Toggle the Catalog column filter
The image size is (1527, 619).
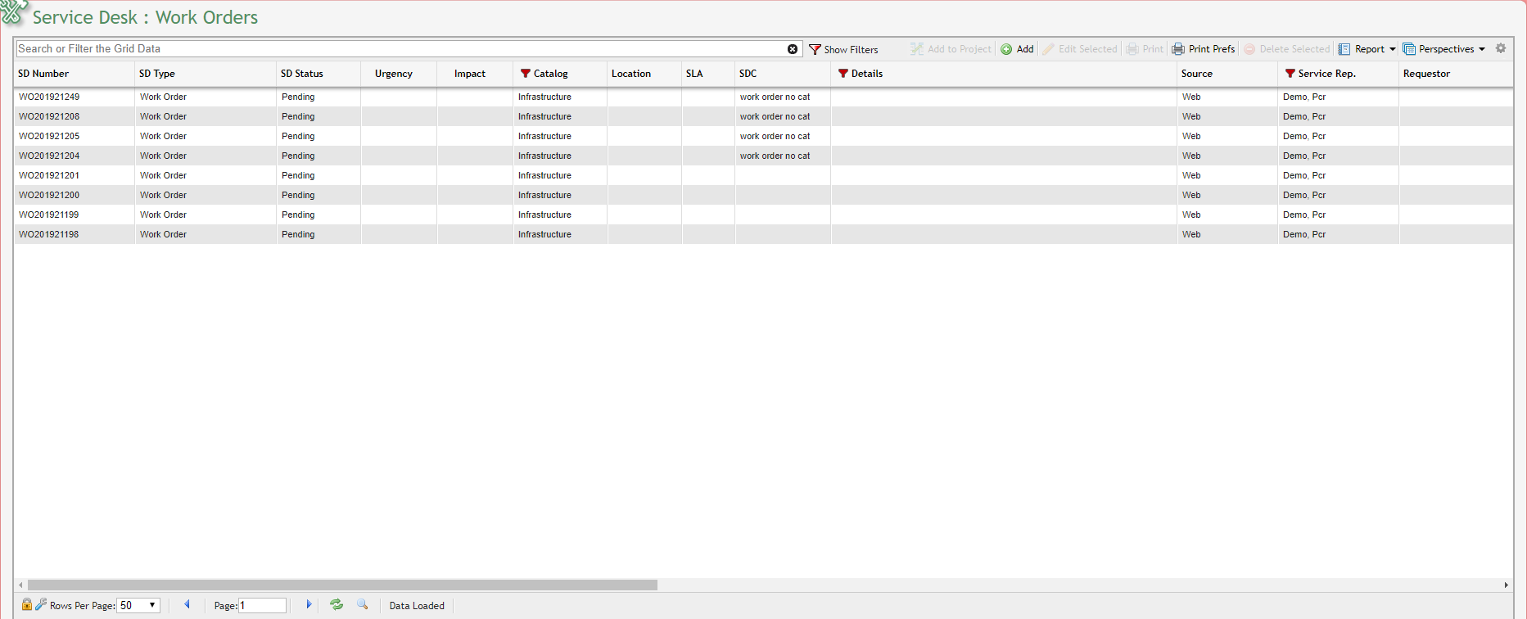[x=526, y=74]
